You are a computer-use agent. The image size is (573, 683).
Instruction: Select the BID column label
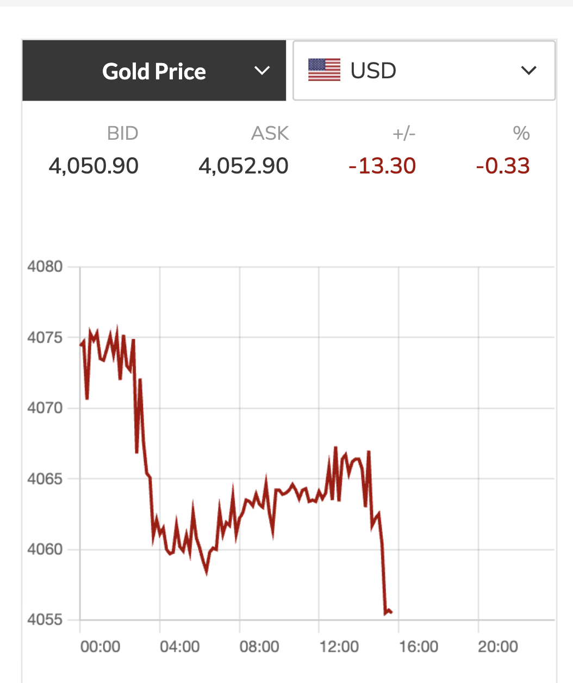[x=122, y=133]
